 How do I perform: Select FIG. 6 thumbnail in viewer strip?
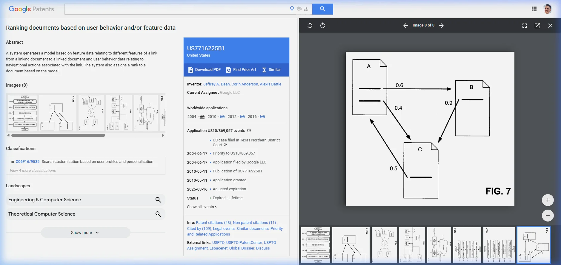tap(499, 245)
